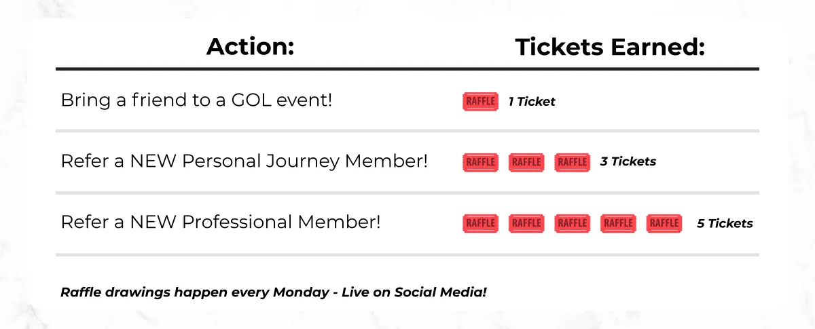This screenshot has height=329, width=815.
Task: Click 'Refer a NEW Professional Member!' text
Action: 221,222
